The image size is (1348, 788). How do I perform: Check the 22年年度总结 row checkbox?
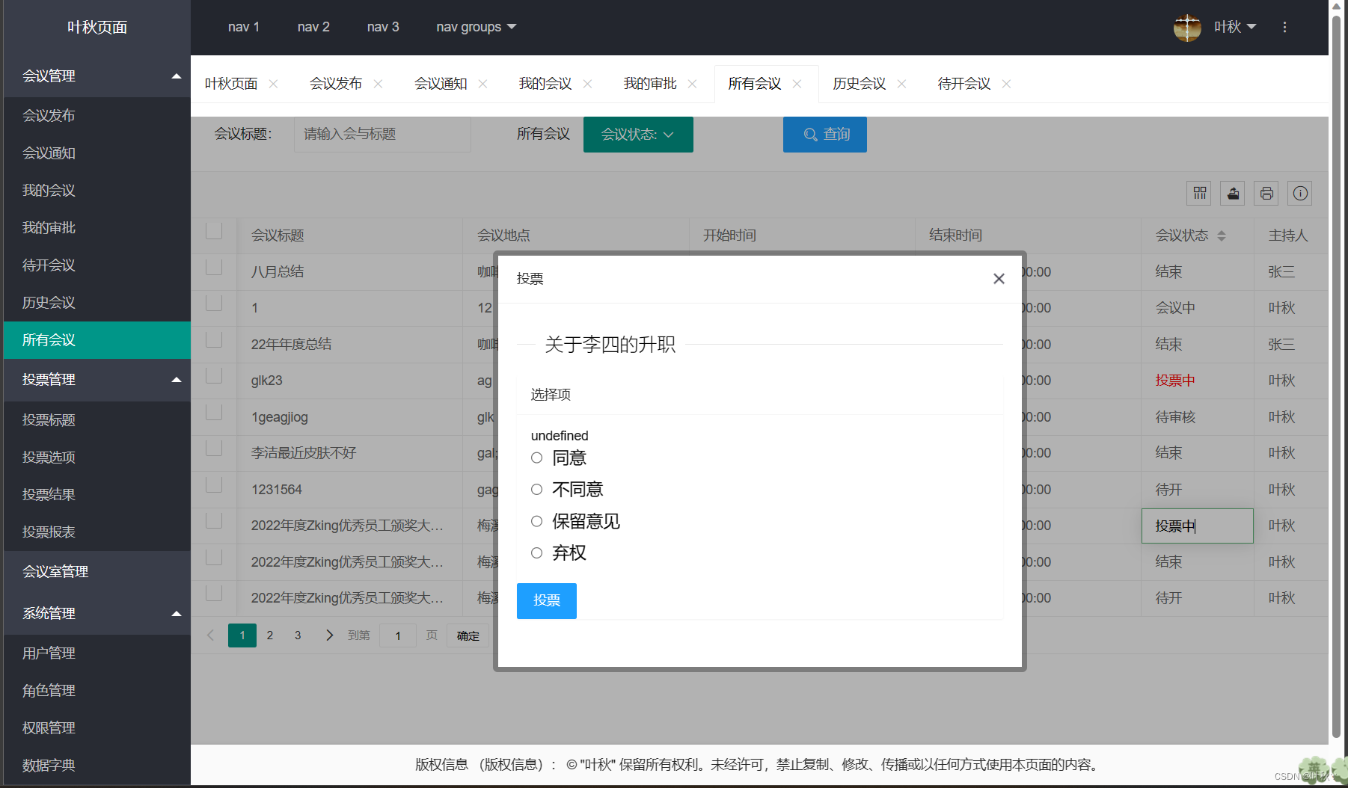click(214, 339)
